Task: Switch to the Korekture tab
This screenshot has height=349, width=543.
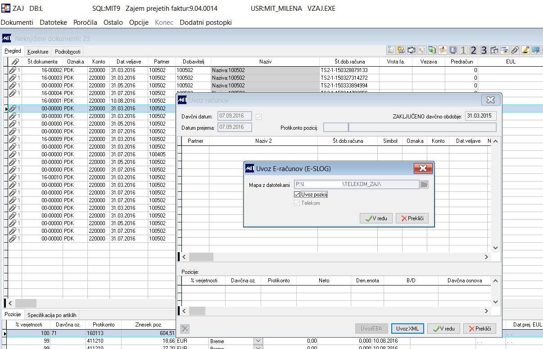Action: (38, 52)
